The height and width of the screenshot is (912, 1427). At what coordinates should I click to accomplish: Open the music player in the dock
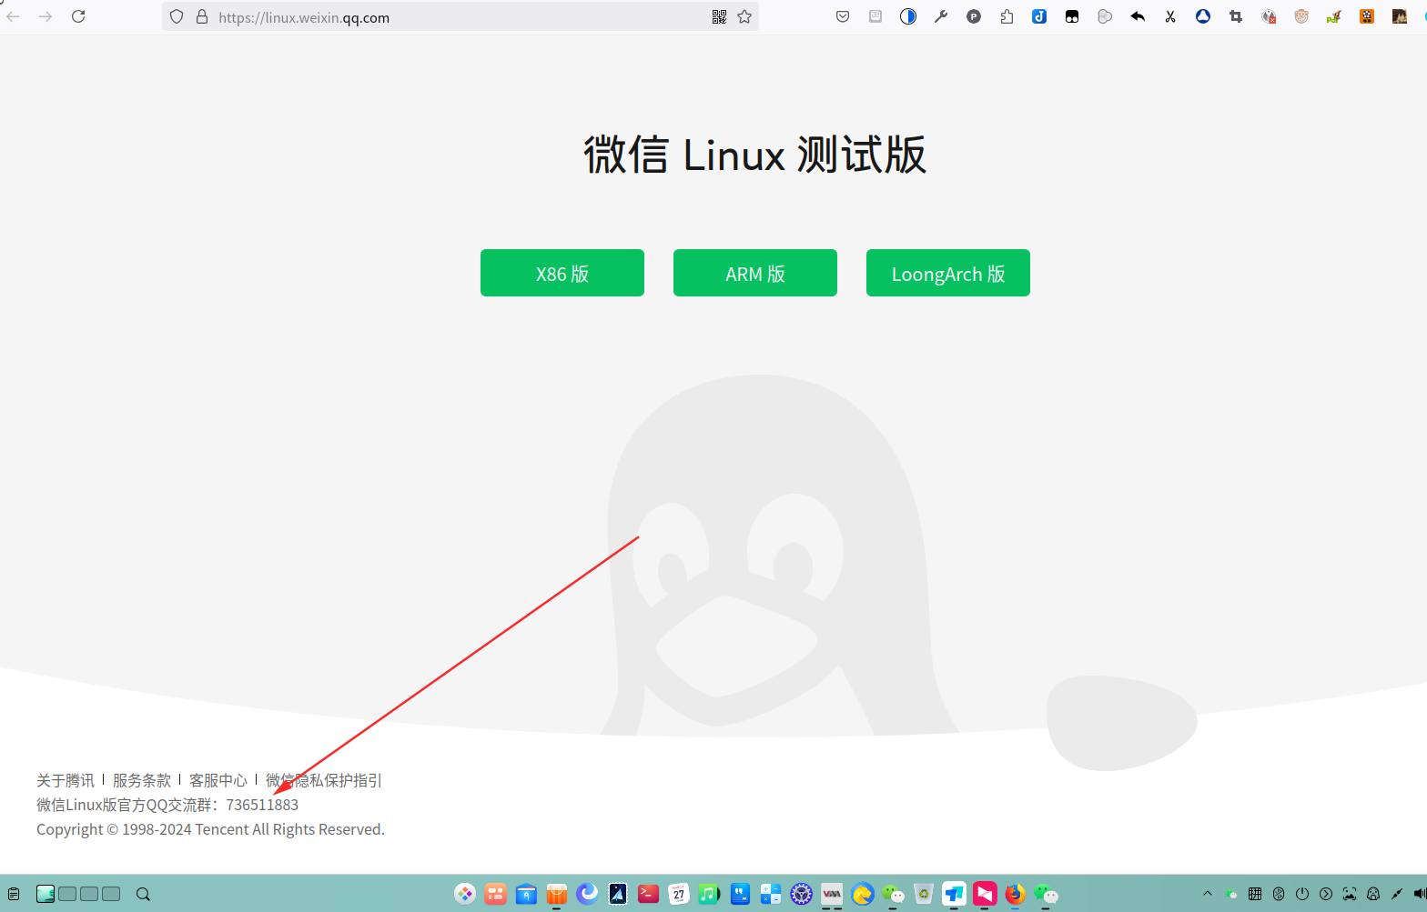point(709,894)
